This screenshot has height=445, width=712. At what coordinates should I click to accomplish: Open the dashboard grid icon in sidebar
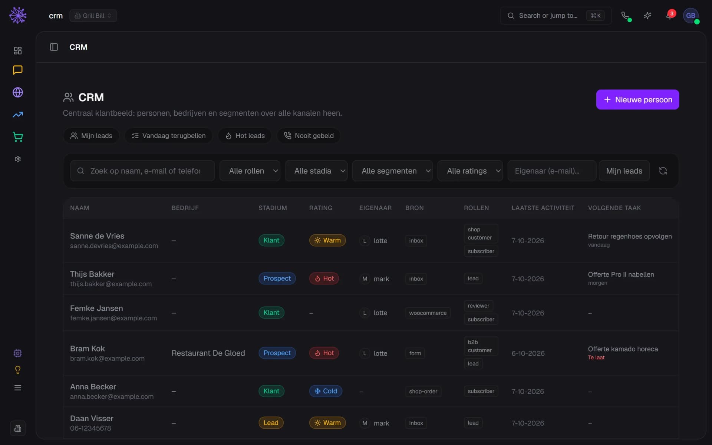18,50
